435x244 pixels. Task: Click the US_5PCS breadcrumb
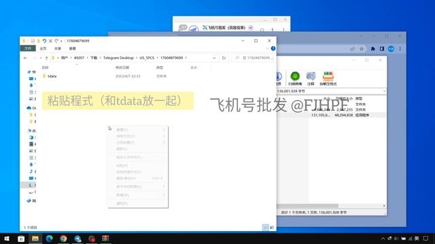pos(147,58)
